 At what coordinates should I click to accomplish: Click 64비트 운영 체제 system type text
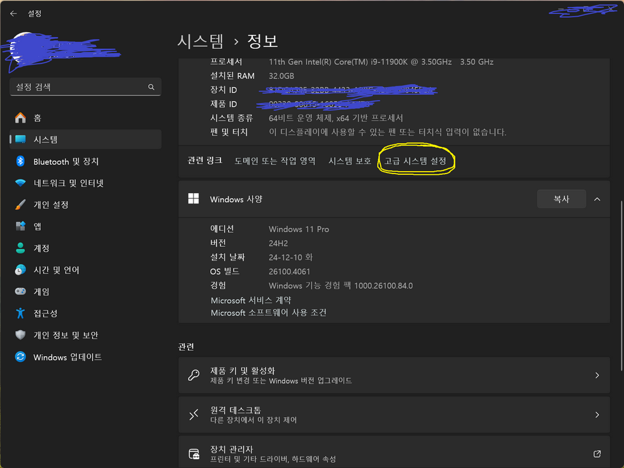(336, 118)
